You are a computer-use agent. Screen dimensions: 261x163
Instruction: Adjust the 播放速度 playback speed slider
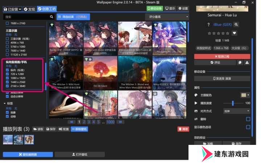point(233,103)
